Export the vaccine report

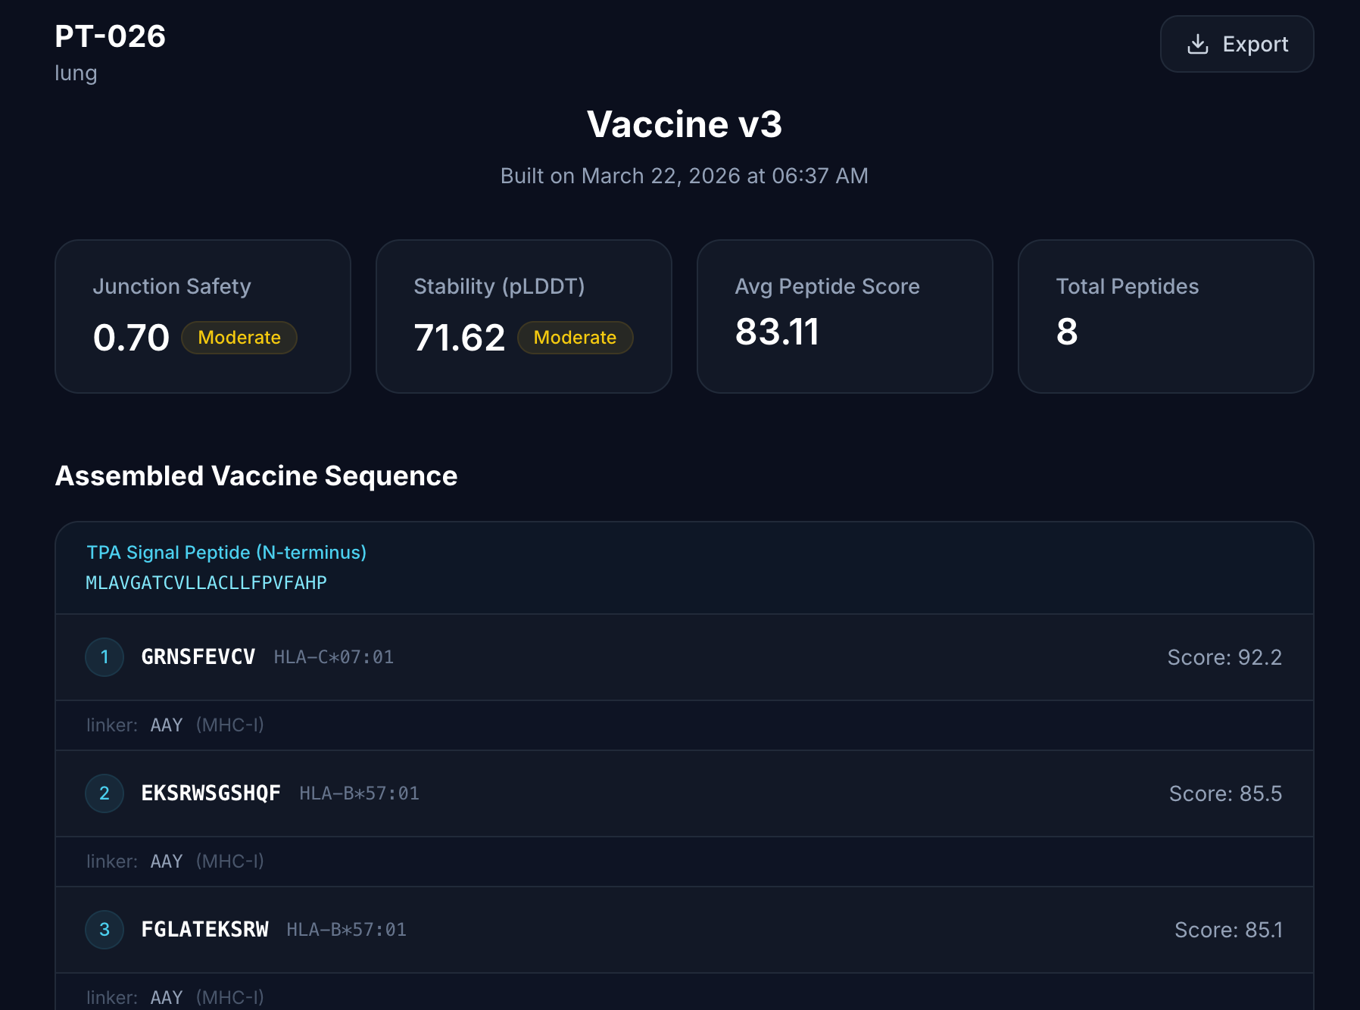[1237, 44]
